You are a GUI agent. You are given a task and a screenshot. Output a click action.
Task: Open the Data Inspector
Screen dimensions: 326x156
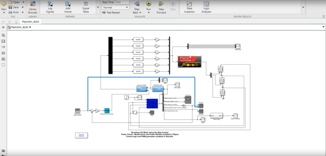(x=189, y=7)
